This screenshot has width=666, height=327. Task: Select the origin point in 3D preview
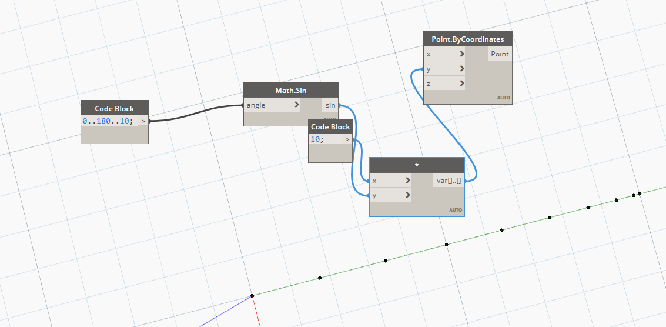(252, 295)
